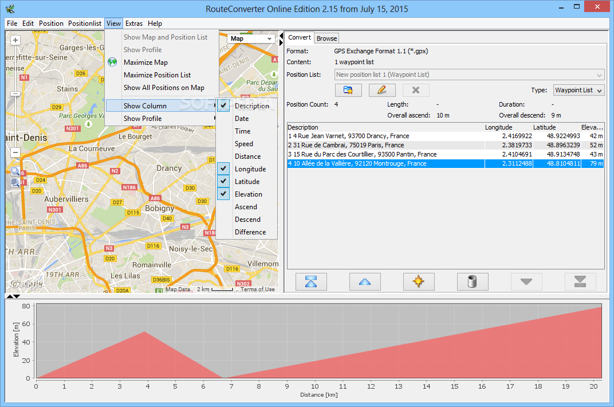Select row 4 Rue Jean Varnet, Drancy
The height and width of the screenshot is (407, 614).
coord(445,136)
